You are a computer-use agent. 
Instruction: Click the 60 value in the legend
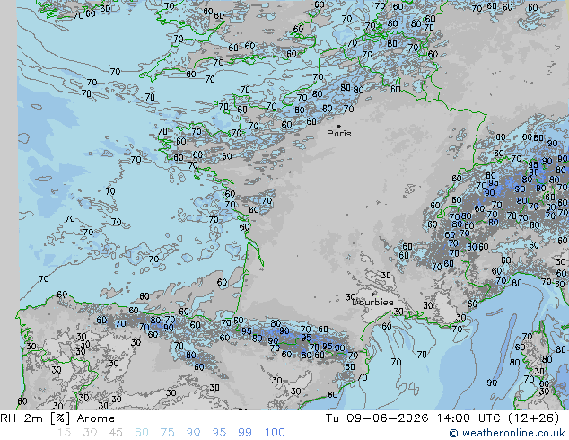(x=142, y=433)
